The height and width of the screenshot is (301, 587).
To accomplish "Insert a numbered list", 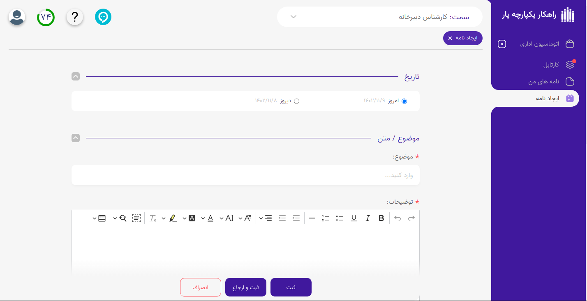I will click(x=326, y=218).
